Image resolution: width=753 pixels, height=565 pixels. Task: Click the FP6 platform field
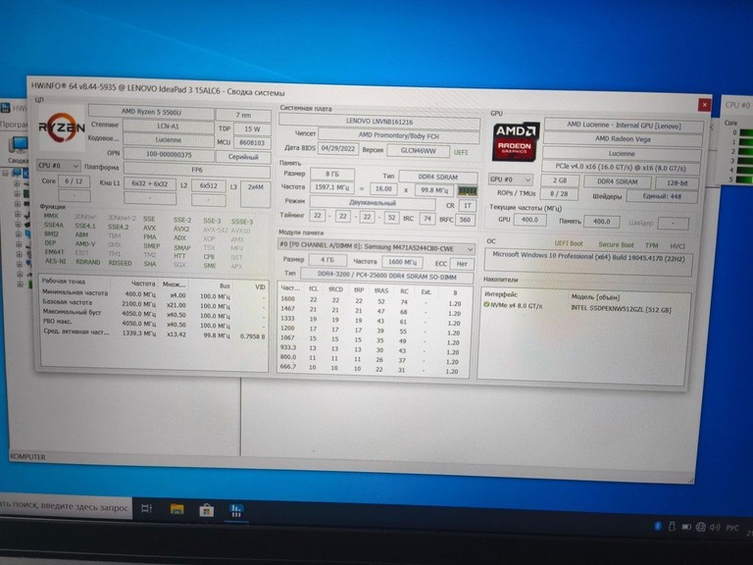(x=197, y=170)
